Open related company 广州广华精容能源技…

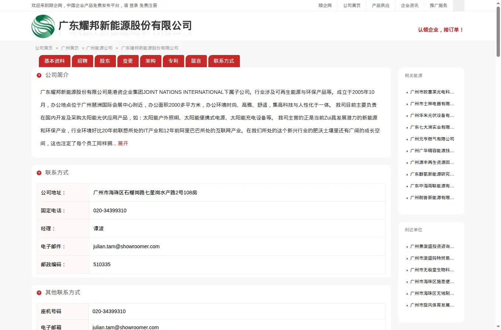(432, 151)
